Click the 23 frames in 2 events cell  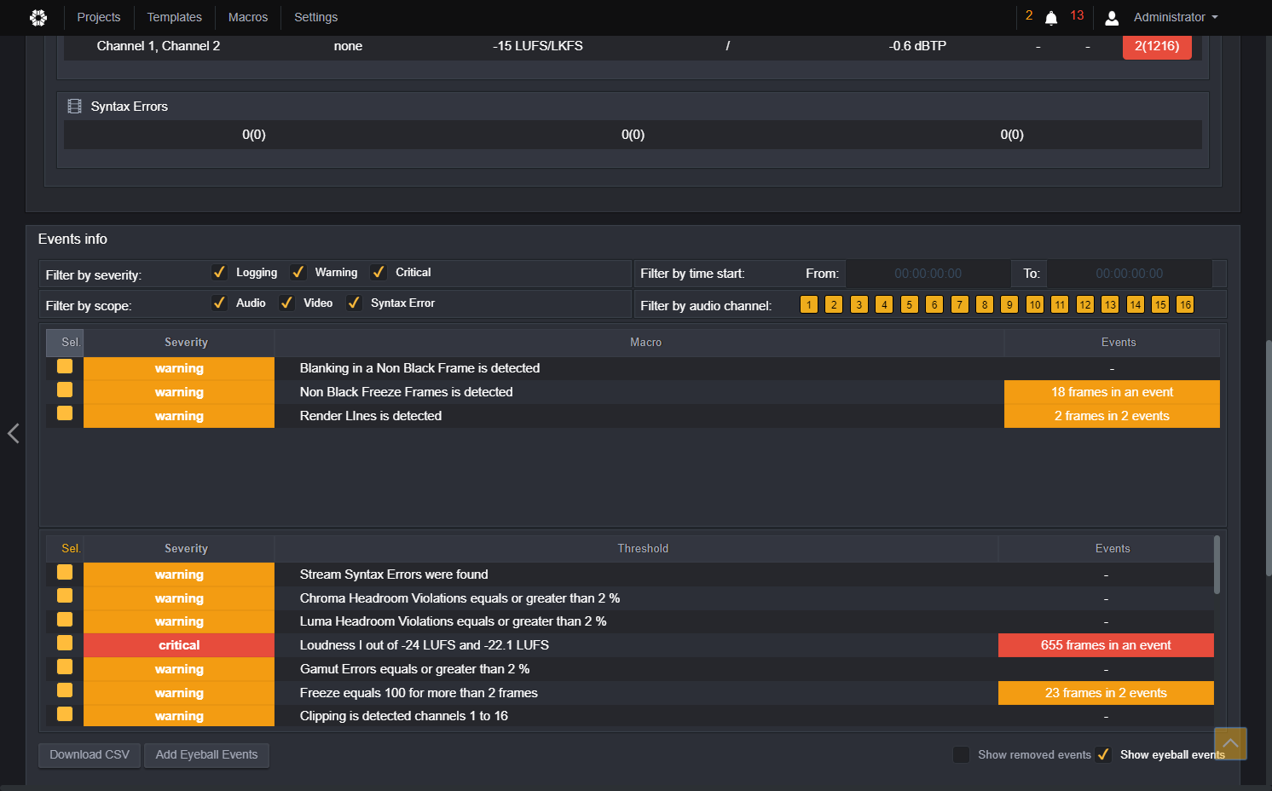point(1106,693)
